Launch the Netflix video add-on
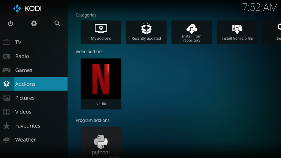 click(x=101, y=83)
